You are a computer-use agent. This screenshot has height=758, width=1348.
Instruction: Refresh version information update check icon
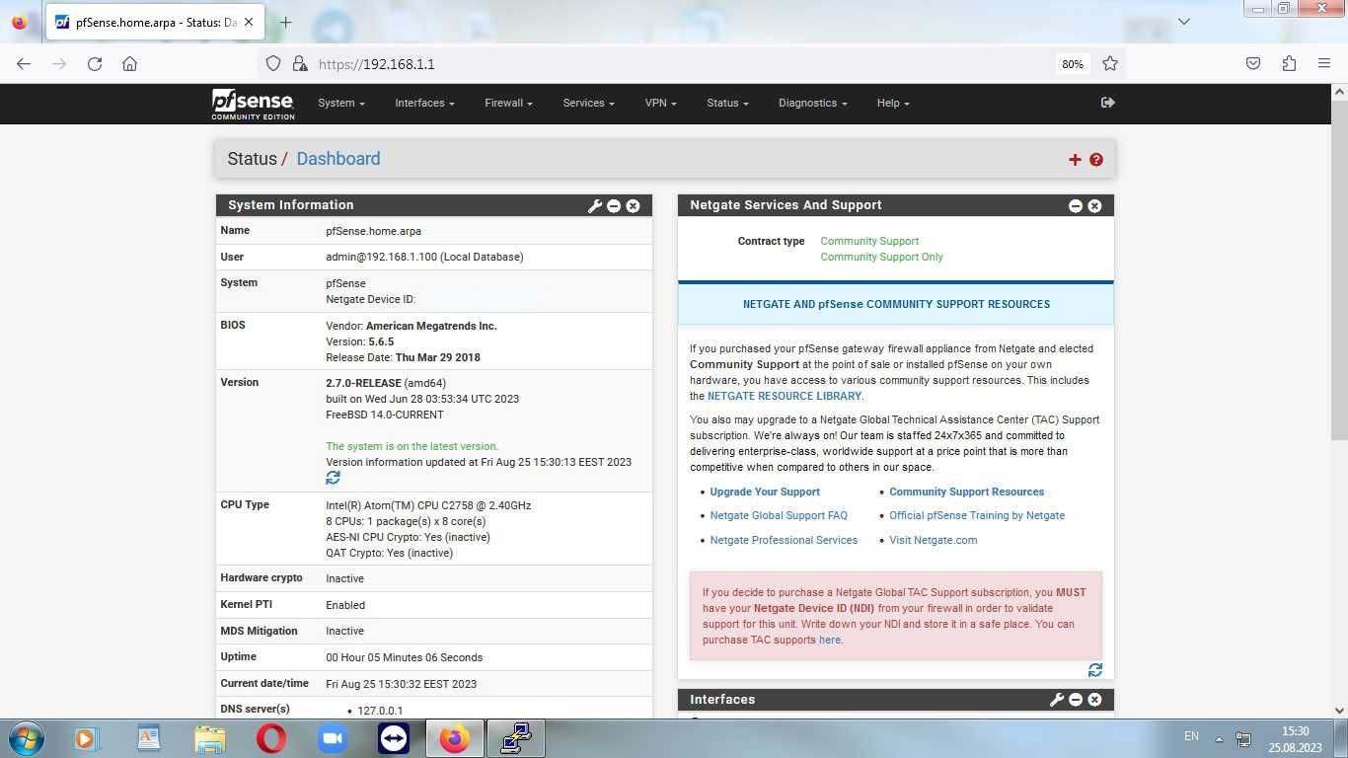pos(333,478)
